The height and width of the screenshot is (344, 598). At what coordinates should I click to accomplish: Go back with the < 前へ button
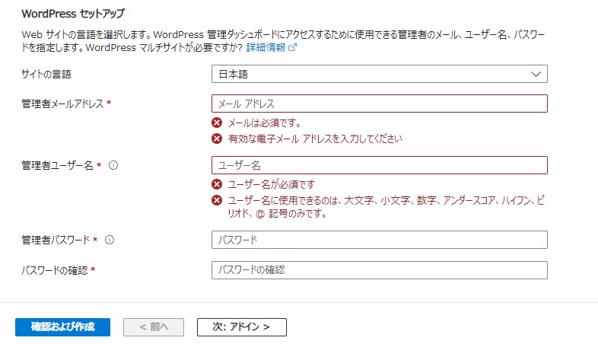(154, 327)
